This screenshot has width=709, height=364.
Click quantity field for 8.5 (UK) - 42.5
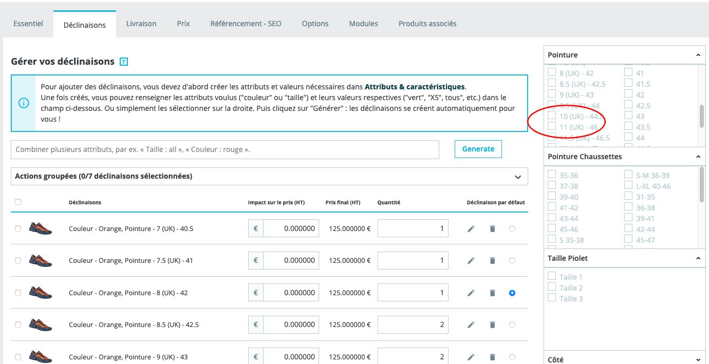(413, 325)
